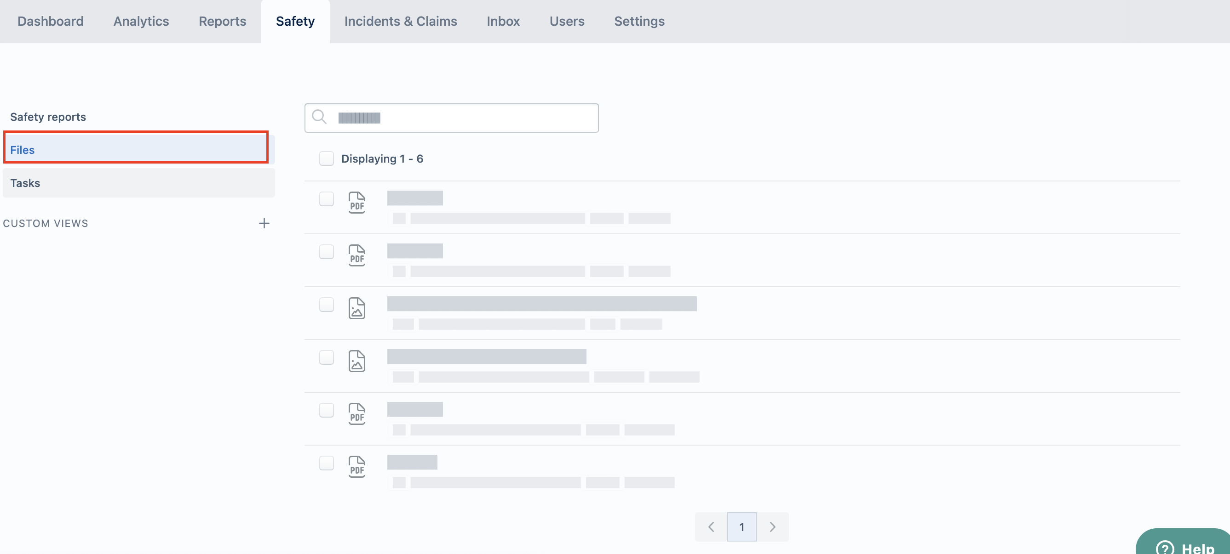Click the PDF icon of second file
1230x554 pixels.
pos(356,255)
